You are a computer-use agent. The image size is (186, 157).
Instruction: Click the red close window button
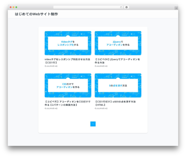[11, 7]
